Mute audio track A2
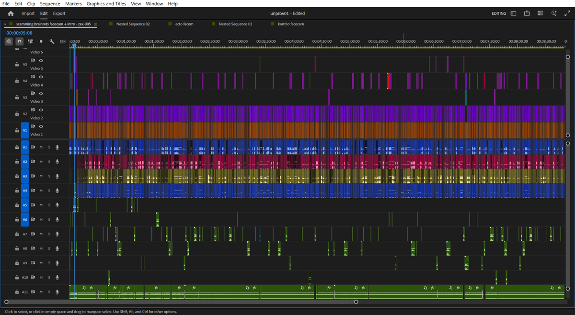 41,162
